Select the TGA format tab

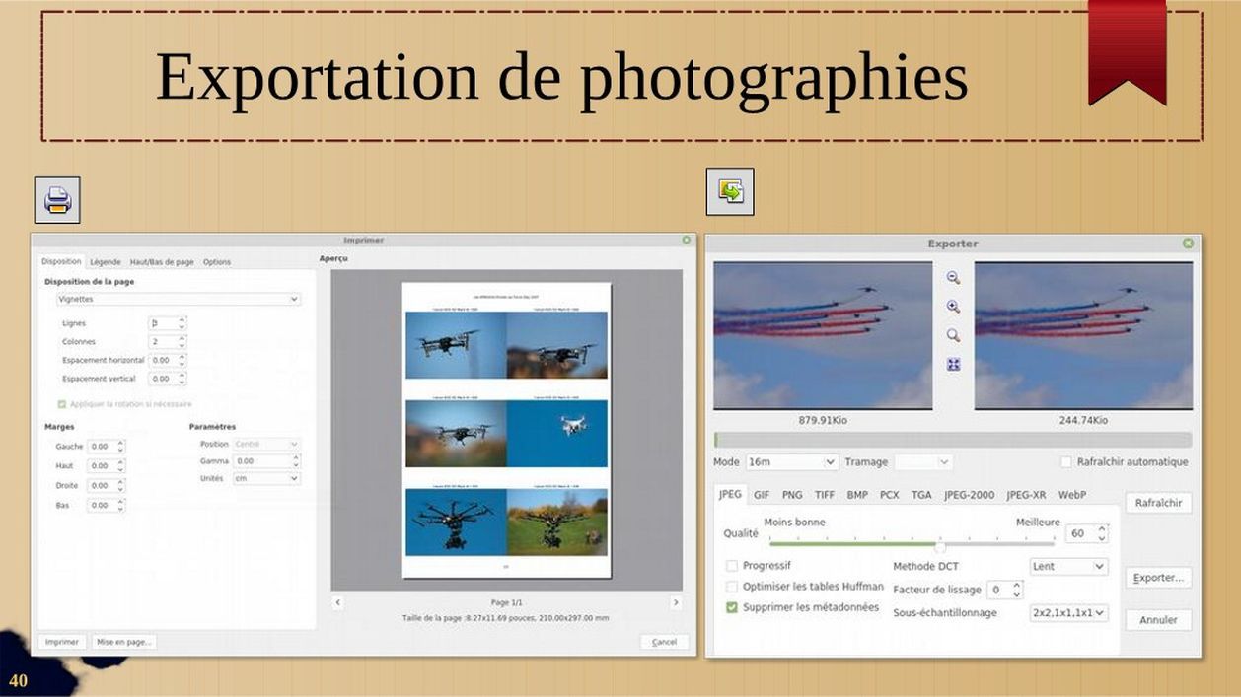921,495
